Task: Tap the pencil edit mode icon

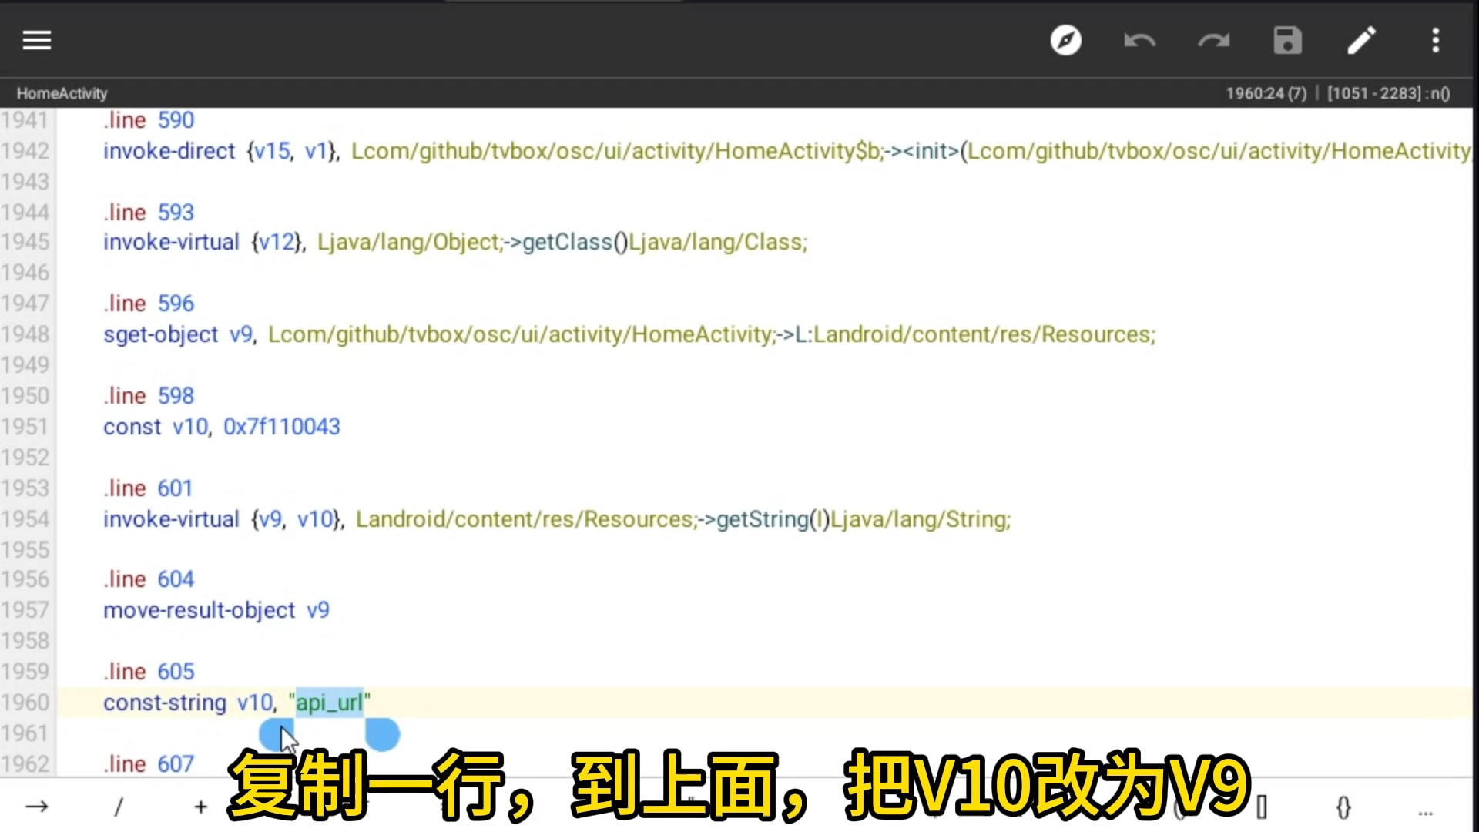Action: pyautogui.click(x=1361, y=40)
